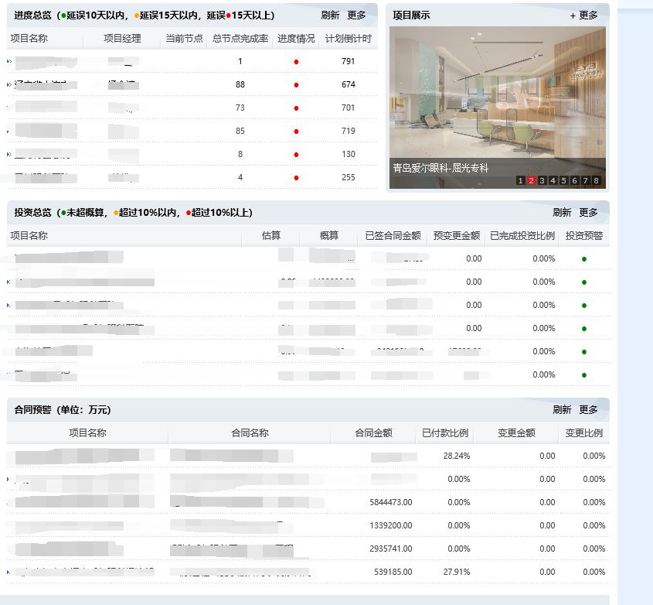Click the bottom green dot in 投资预警 column

(x=584, y=375)
